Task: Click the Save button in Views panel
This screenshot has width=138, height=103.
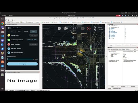Action: tap(112, 86)
